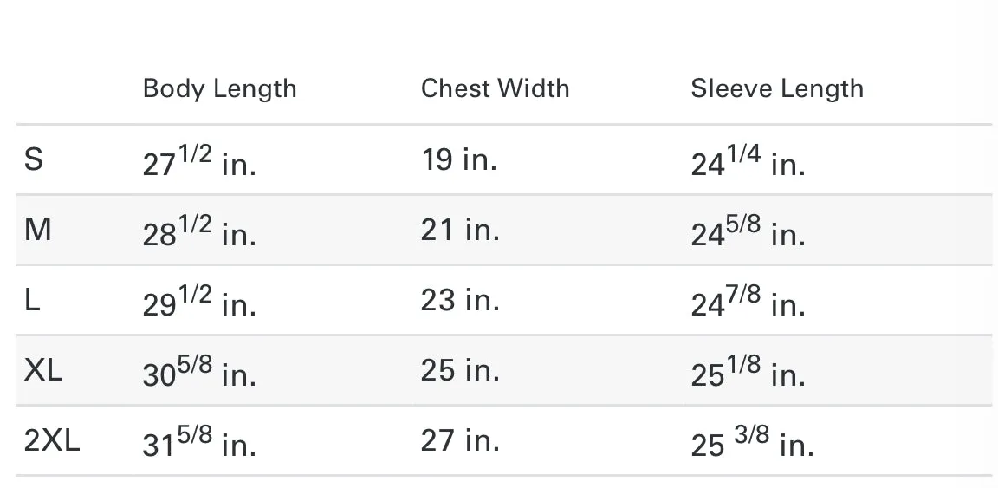Click the Chest Width column header
The width and height of the screenshot is (998, 488).
[x=496, y=88]
